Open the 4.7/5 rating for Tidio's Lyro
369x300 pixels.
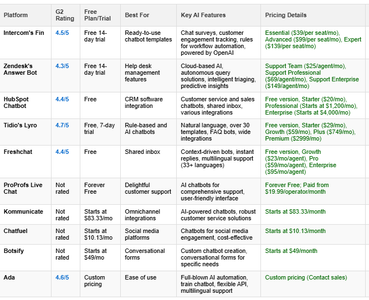tap(62, 126)
